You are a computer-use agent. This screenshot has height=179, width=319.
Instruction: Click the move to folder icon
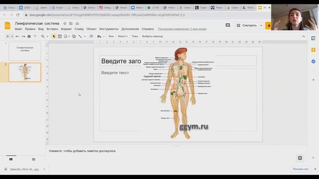pyautogui.click(x=71, y=23)
